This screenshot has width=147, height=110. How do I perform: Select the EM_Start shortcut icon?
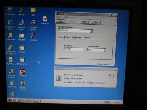(22, 37)
